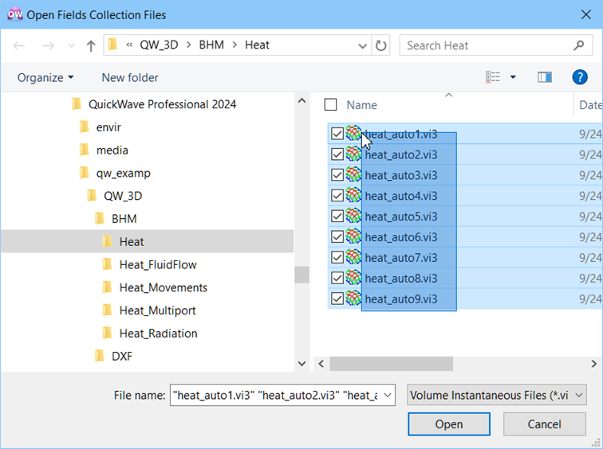Image resolution: width=603 pixels, height=449 pixels.
Task: Click the folder tree scroll-down arrow
Action: coord(301,364)
